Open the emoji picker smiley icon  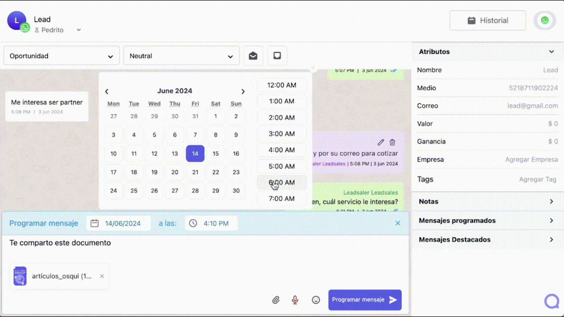click(x=316, y=300)
